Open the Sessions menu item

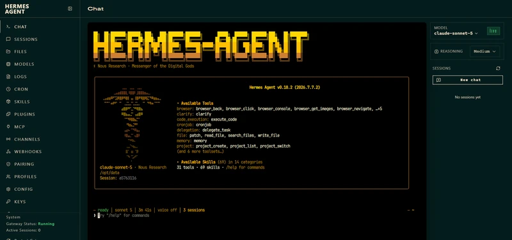coord(40,40)
